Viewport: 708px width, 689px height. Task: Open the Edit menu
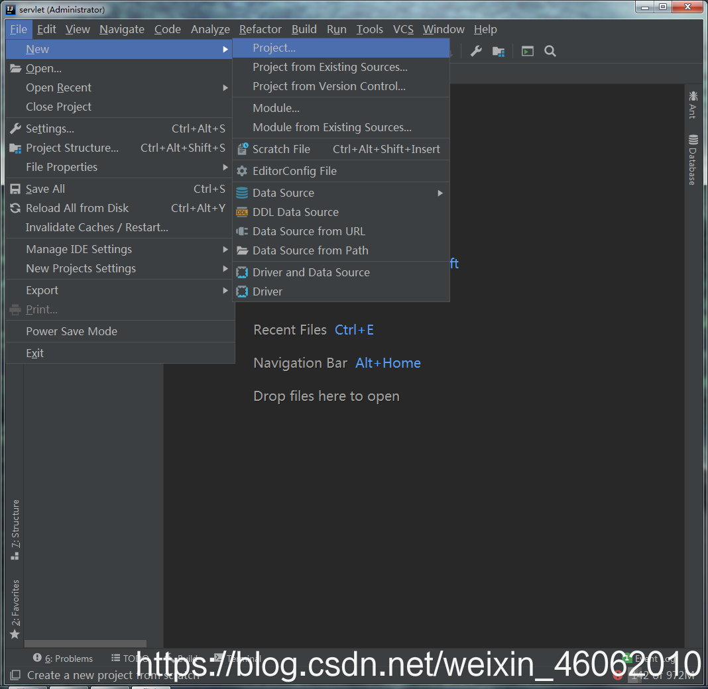click(46, 29)
